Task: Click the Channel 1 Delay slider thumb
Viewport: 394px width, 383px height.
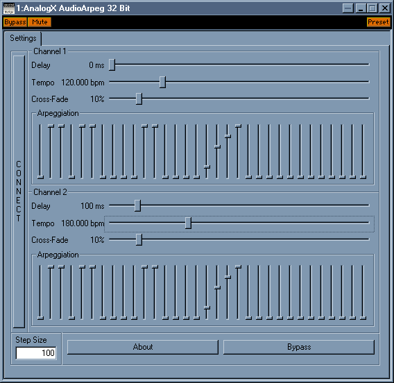Action: (112, 65)
